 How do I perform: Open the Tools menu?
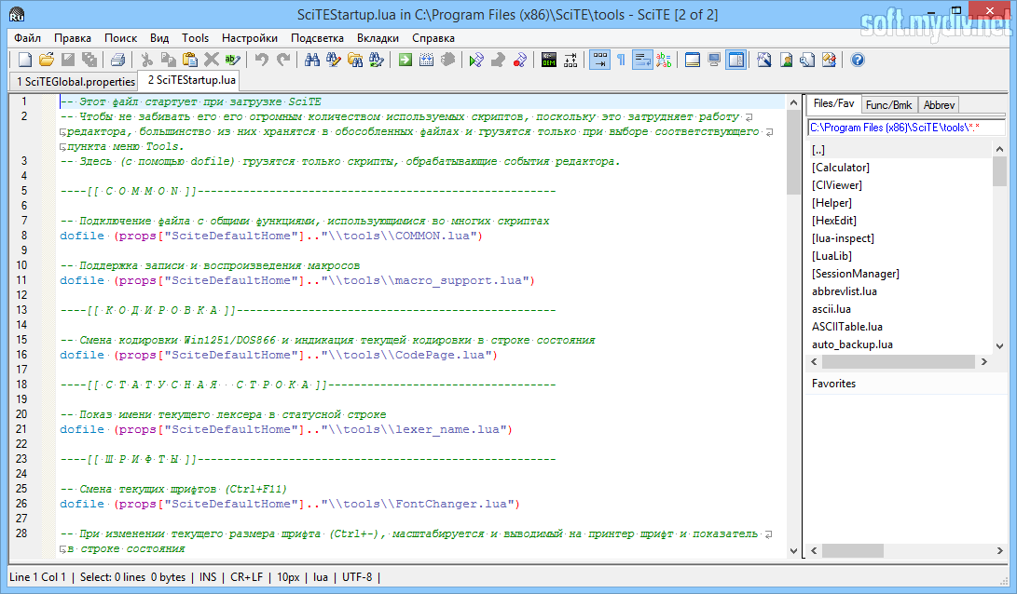(195, 38)
